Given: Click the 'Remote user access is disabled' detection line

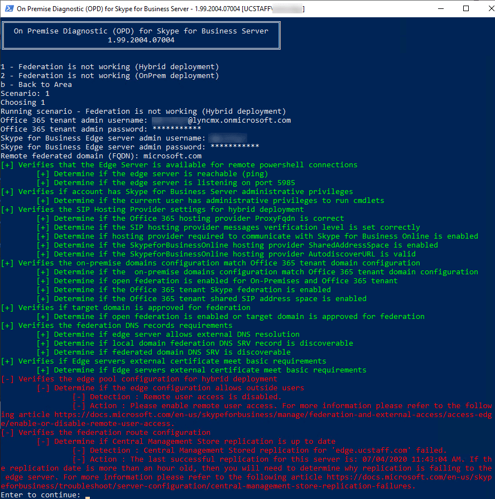Looking at the screenshot, I should (x=184, y=397).
